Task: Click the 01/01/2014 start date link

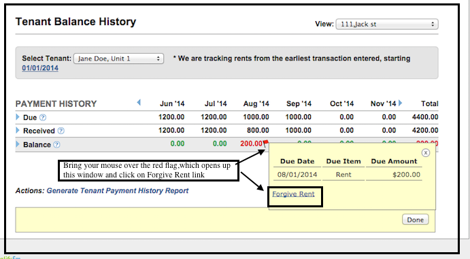Action: point(40,68)
